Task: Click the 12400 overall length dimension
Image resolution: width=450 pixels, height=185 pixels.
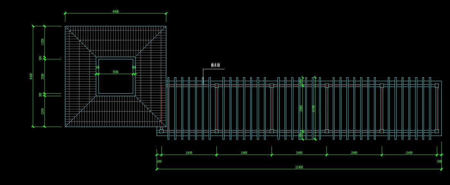Action: pyautogui.click(x=299, y=167)
